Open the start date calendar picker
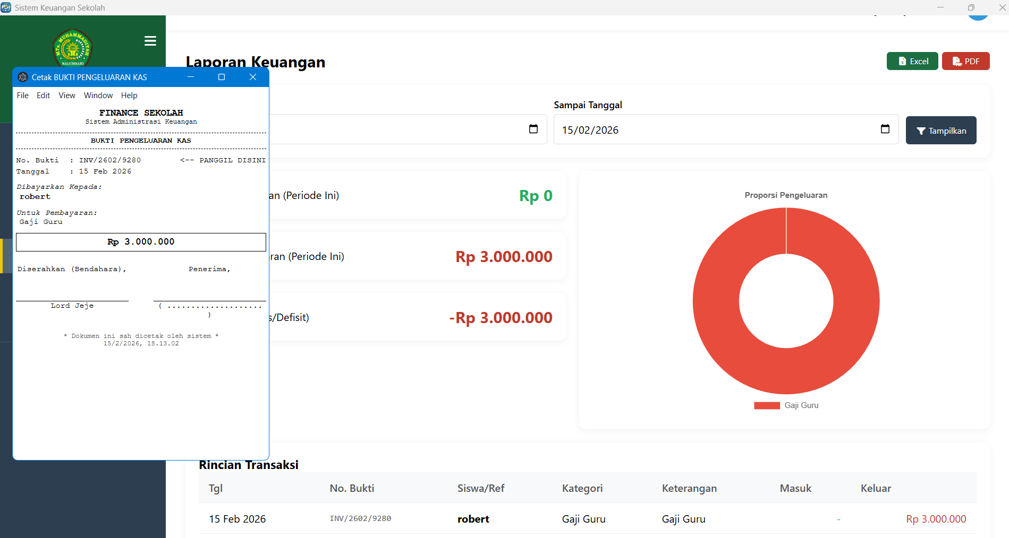 point(533,129)
